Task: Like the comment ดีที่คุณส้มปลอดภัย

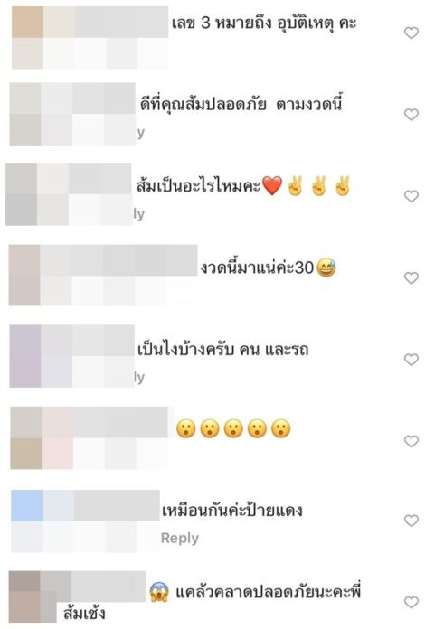Action: [411, 115]
